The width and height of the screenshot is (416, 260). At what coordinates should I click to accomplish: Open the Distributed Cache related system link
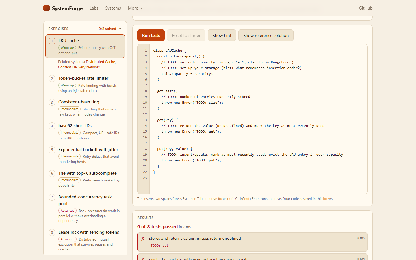[100, 62]
